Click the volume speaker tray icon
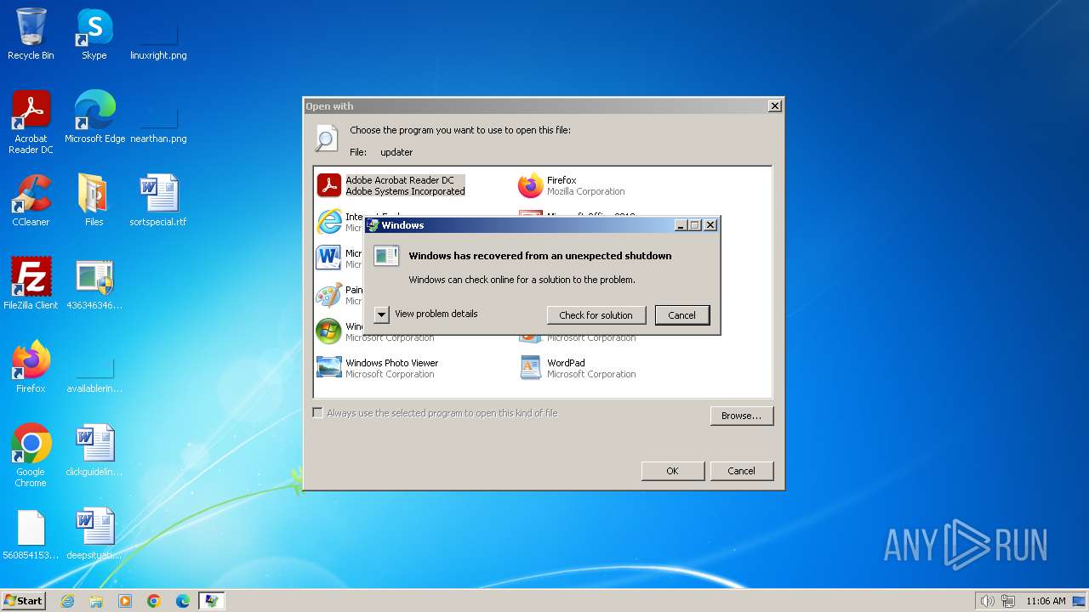 coord(988,601)
